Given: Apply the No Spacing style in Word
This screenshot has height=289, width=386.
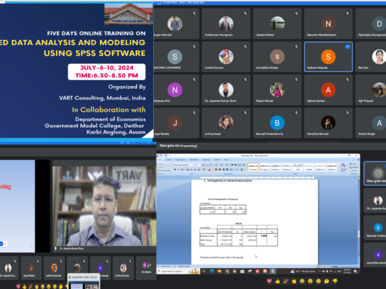Looking at the screenshot, I should pos(264,167).
